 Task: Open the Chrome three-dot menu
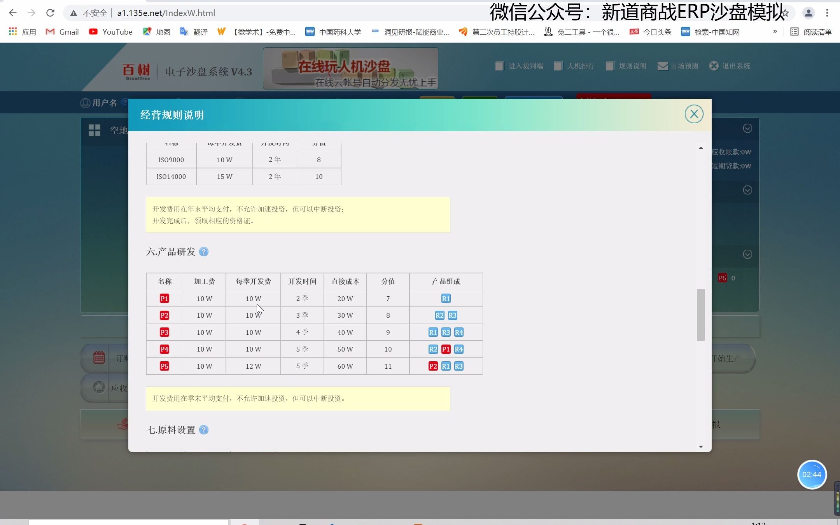point(827,13)
